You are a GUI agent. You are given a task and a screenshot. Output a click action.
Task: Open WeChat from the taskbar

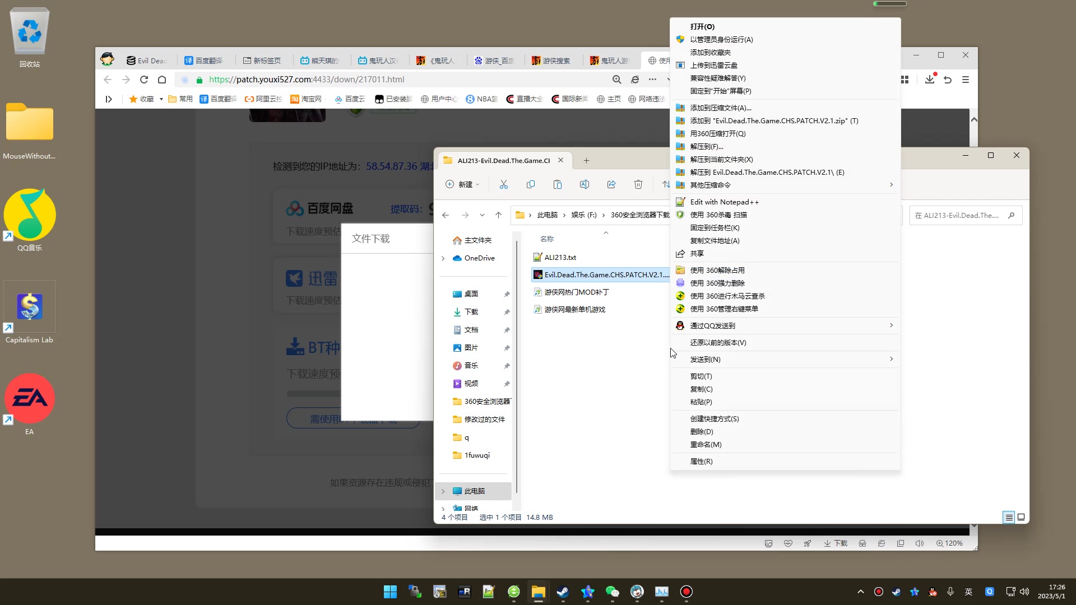coord(612,592)
